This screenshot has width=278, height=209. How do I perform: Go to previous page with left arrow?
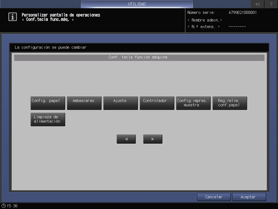point(126,139)
